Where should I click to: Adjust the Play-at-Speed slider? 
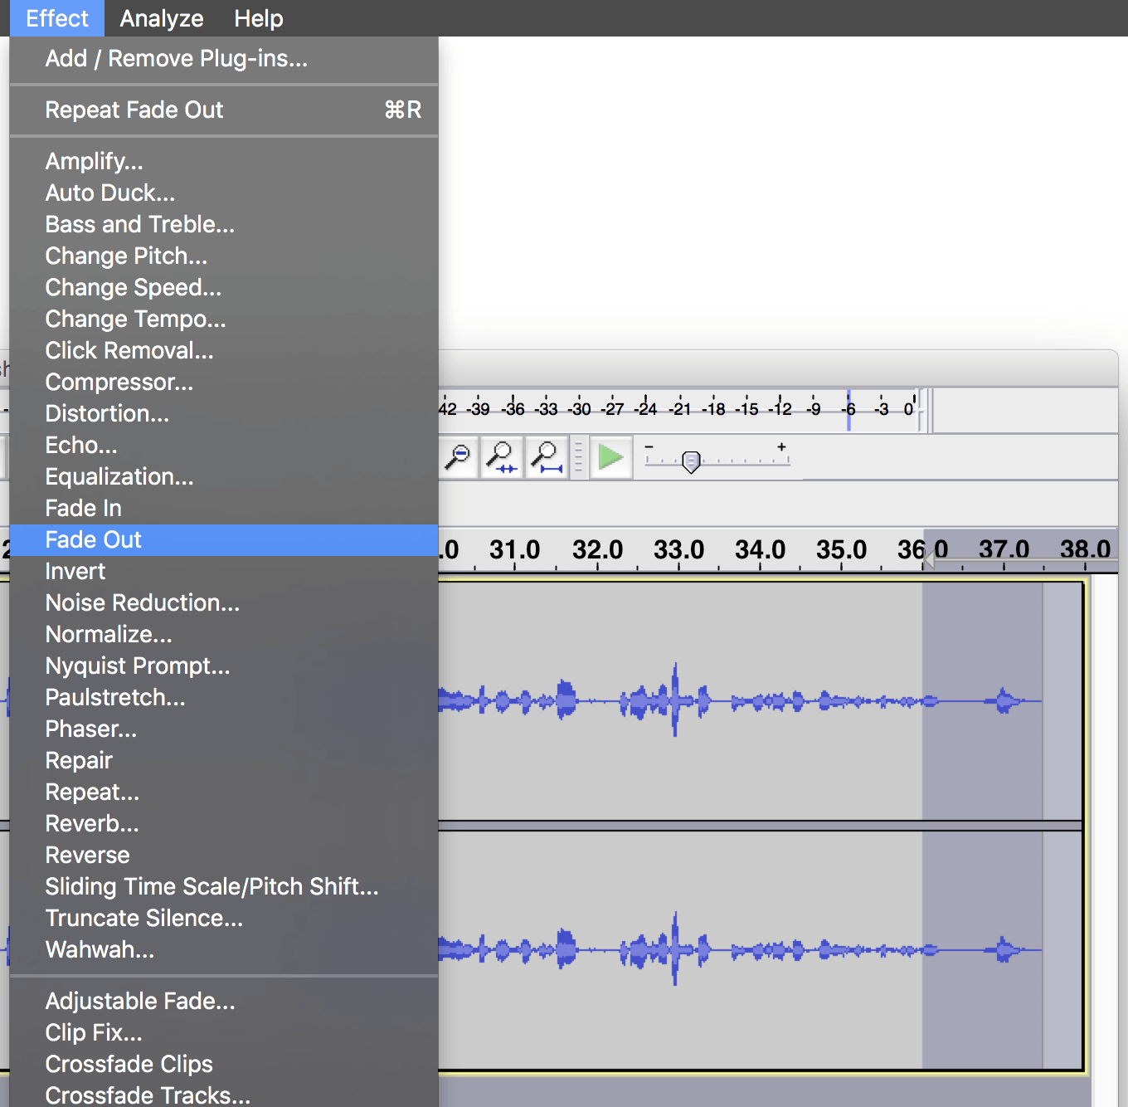coord(692,461)
